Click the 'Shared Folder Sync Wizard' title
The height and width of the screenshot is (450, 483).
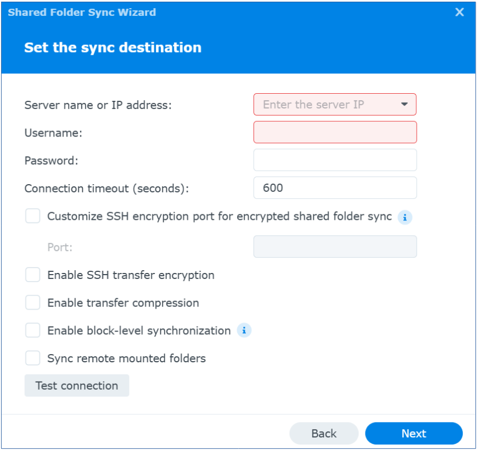(x=82, y=12)
